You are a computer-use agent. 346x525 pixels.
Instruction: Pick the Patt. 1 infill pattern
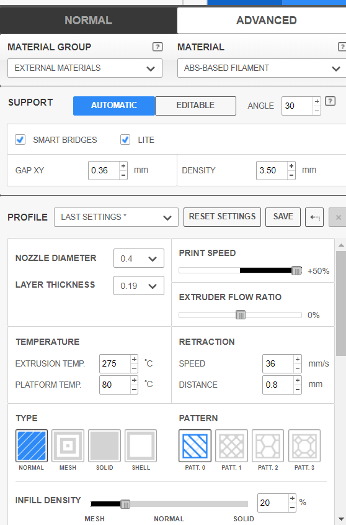click(231, 445)
